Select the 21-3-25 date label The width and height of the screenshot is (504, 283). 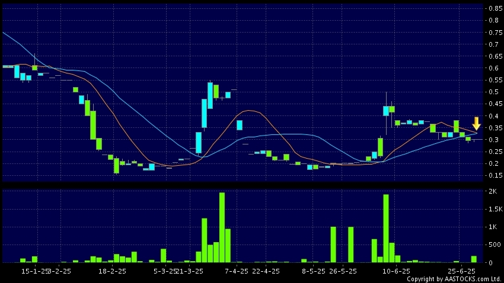pyautogui.click(x=190, y=271)
